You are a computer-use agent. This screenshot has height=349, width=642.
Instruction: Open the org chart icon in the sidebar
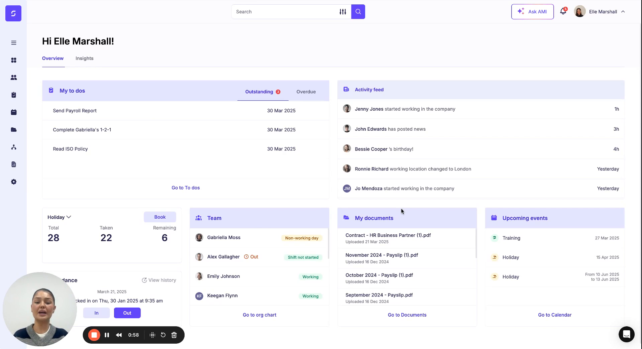[13, 147]
